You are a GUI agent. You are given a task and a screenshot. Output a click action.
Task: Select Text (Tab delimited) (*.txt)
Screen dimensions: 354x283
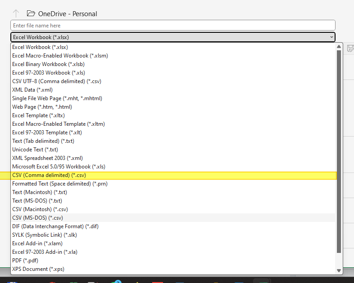[173, 141]
